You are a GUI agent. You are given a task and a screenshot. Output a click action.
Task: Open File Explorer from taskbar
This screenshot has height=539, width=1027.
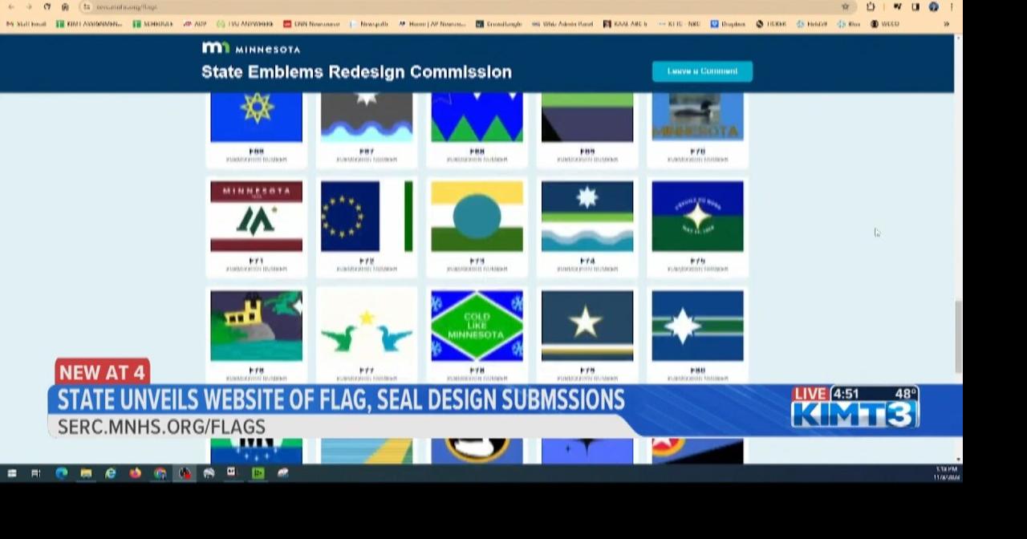click(x=86, y=473)
